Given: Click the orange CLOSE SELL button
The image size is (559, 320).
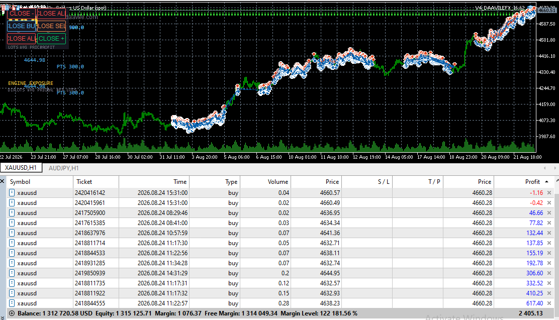Looking at the screenshot, I should [52, 26].
